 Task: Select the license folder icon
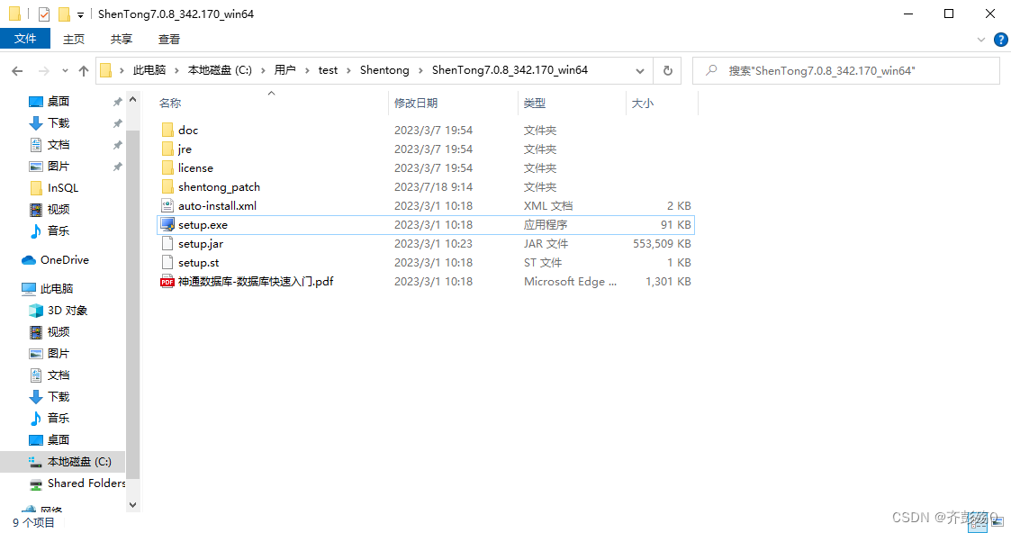pos(167,167)
